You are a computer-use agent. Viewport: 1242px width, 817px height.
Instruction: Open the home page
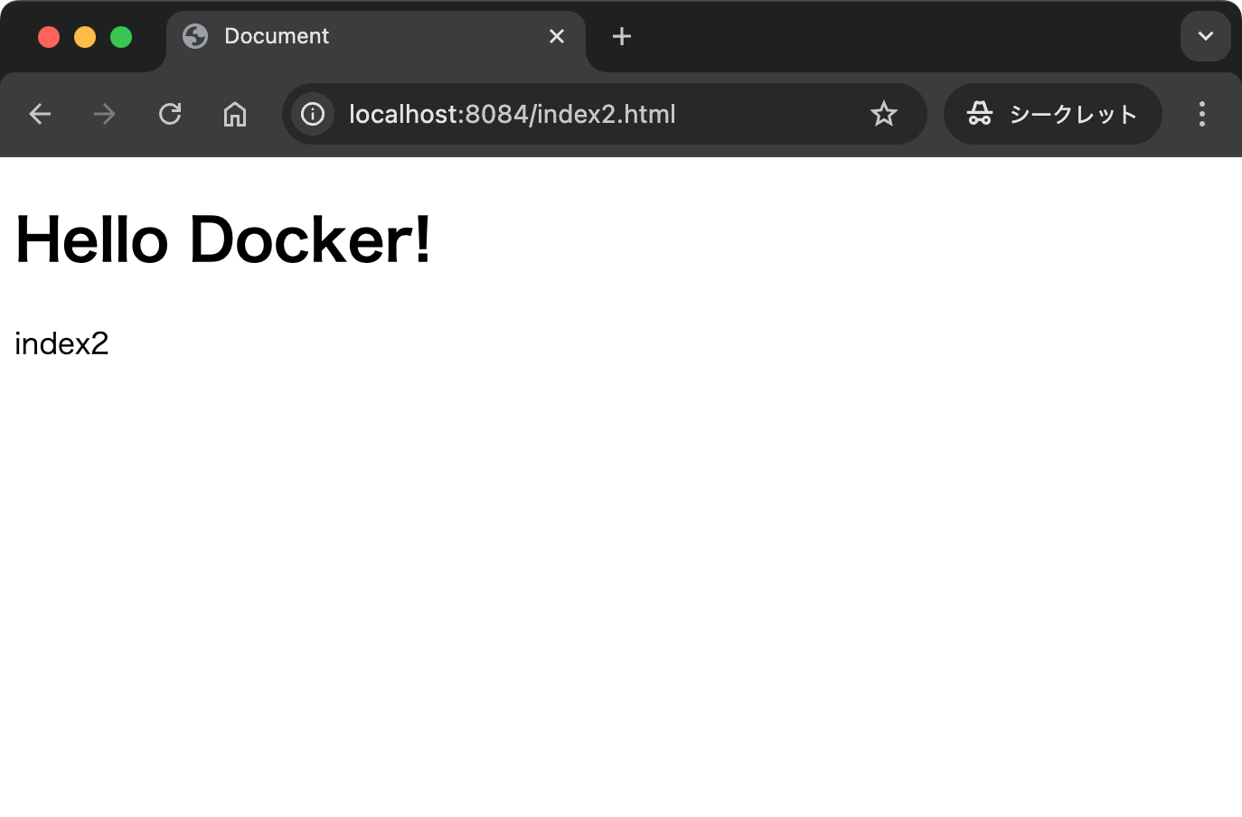tap(235, 114)
